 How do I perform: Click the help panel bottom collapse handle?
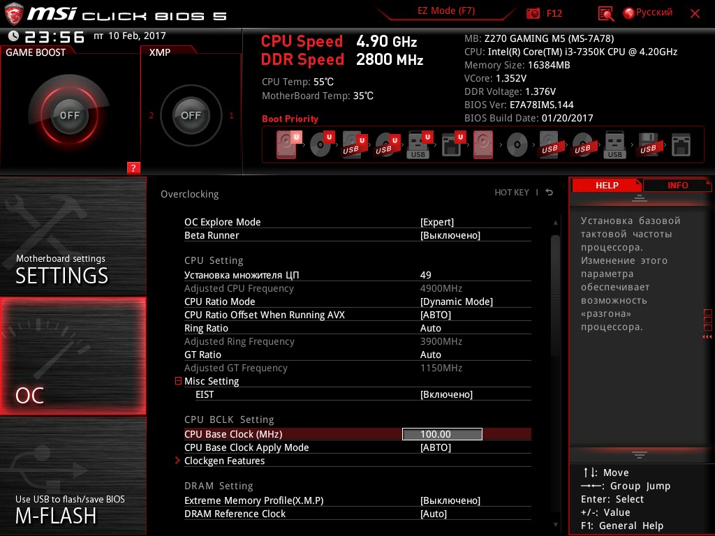[639, 454]
